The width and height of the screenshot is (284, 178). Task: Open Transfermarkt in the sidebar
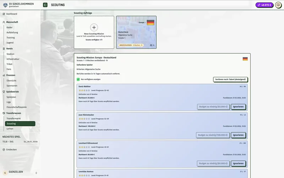(13, 118)
